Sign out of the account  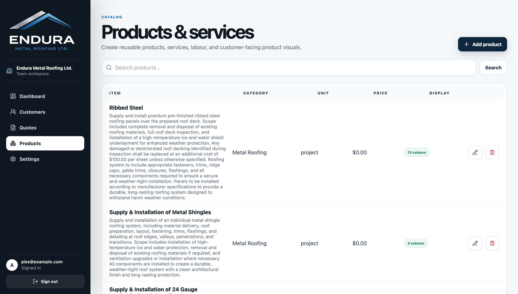(45, 281)
